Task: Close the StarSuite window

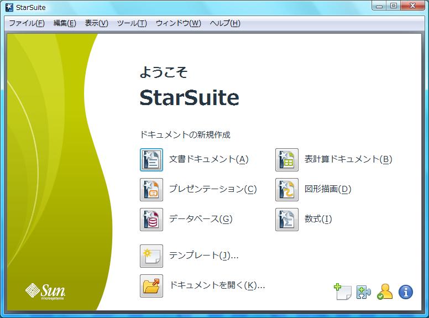Action: click(412, 6)
